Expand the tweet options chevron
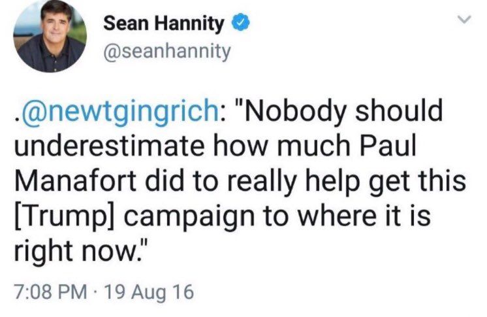The height and width of the screenshot is (317, 487). [x=464, y=21]
